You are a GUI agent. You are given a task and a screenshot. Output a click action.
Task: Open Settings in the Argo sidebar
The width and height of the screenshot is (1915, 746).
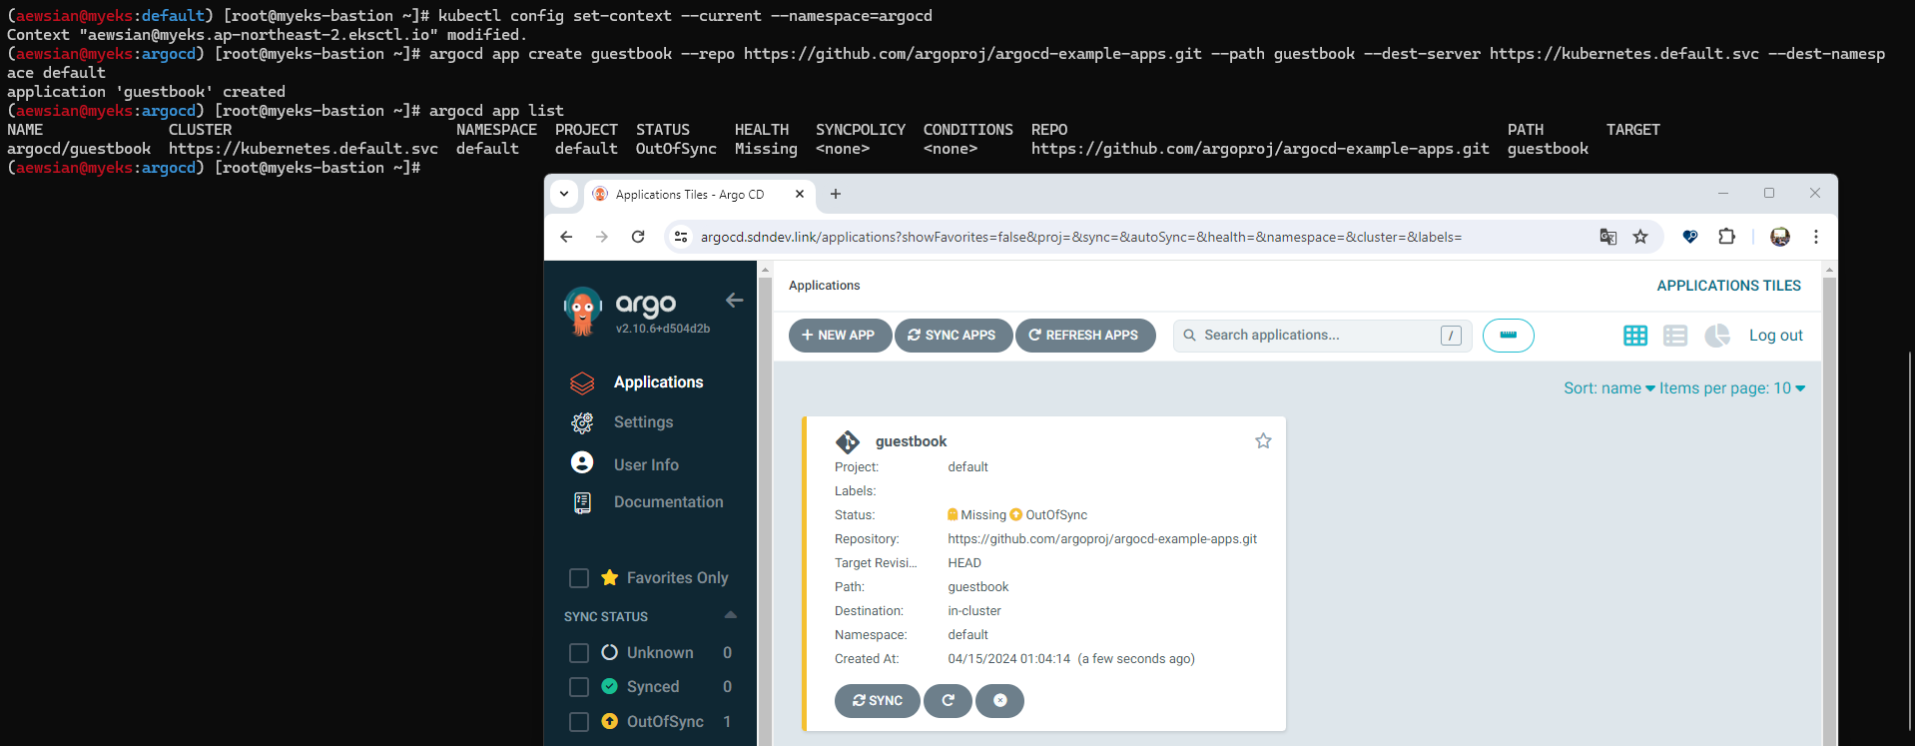[643, 422]
